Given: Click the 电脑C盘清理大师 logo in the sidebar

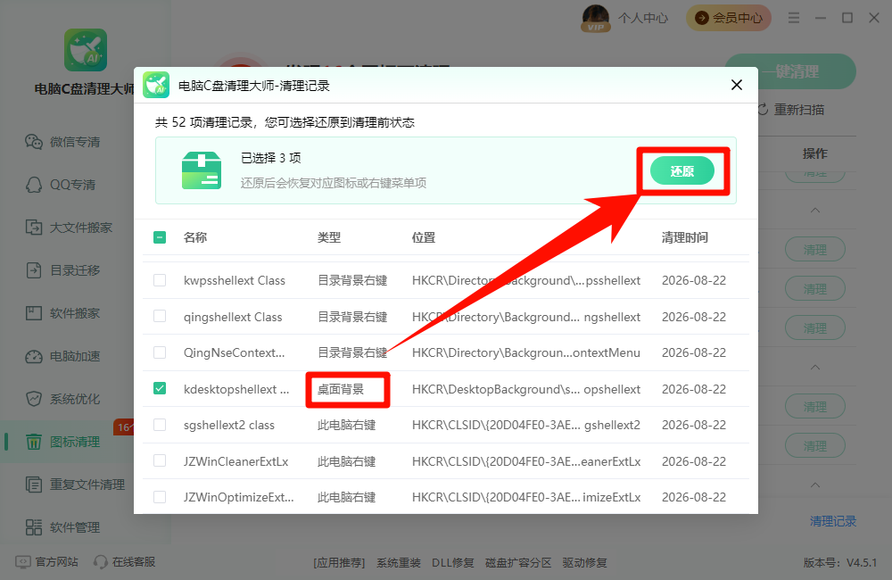Looking at the screenshot, I should click(x=86, y=50).
